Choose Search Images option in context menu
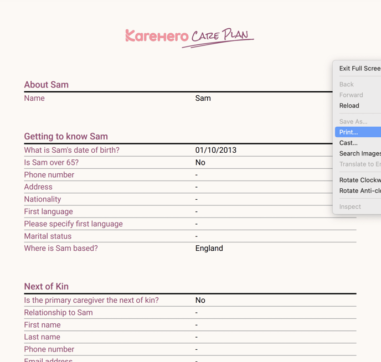The image size is (381, 362). [x=359, y=153]
